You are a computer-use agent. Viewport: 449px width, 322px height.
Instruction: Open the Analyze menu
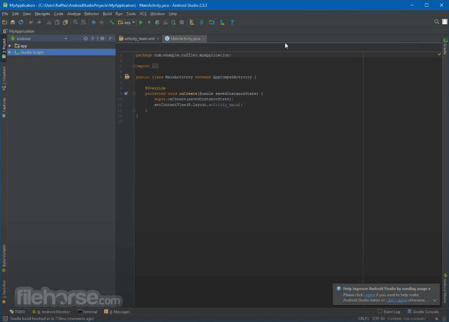pyautogui.click(x=73, y=14)
